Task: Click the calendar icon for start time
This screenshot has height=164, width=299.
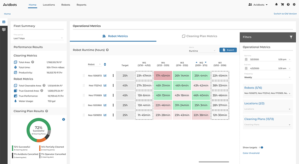Action: pos(246,59)
